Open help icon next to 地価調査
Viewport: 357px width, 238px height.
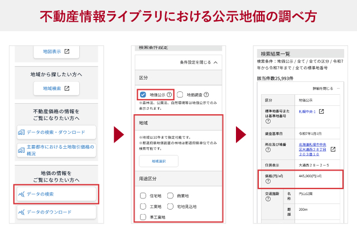click(206, 94)
